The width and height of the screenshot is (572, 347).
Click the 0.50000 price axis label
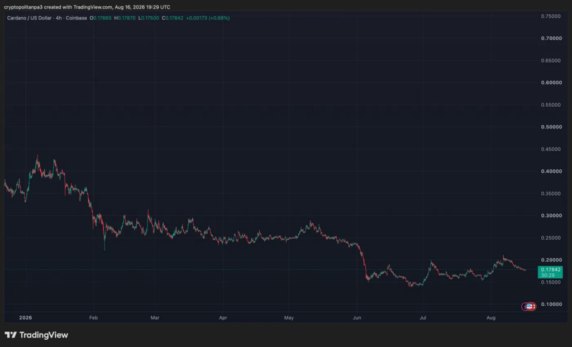point(551,127)
